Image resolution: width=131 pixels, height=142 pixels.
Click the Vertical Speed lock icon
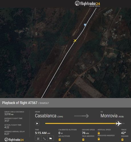click(x=99, y=133)
